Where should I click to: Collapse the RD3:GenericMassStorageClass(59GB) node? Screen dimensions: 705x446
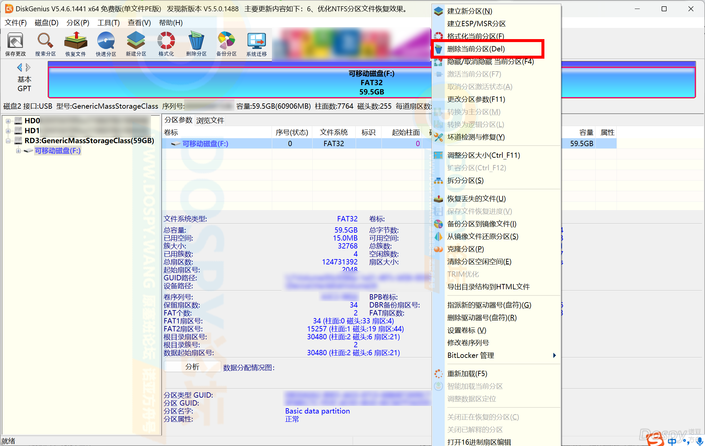pyautogui.click(x=8, y=141)
